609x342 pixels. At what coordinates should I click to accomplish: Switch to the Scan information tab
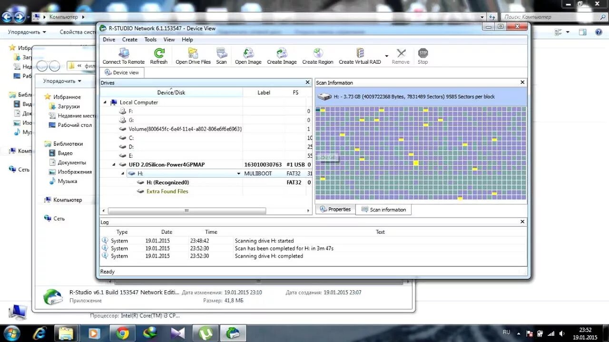(383, 209)
